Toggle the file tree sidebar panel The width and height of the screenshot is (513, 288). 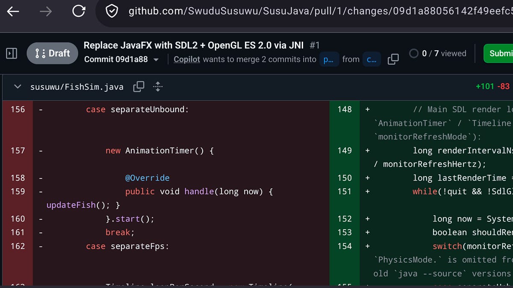pos(12,53)
